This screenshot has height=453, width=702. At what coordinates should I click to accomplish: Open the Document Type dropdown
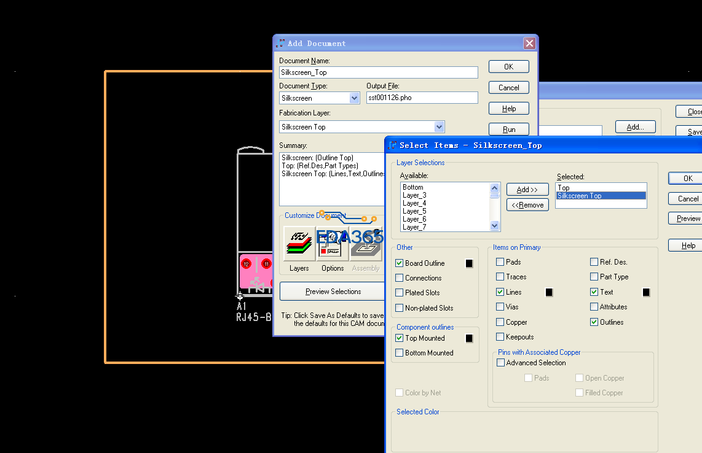354,98
